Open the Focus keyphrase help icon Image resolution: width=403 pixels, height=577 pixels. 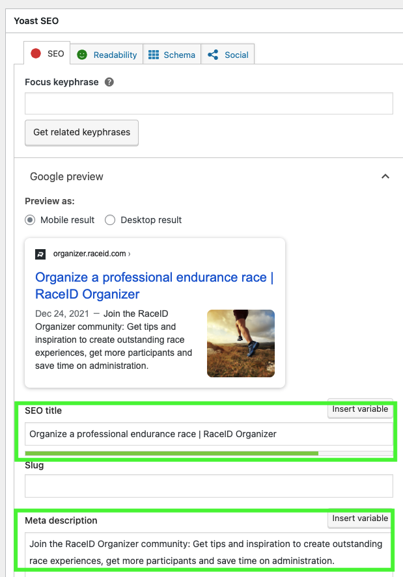(x=109, y=82)
